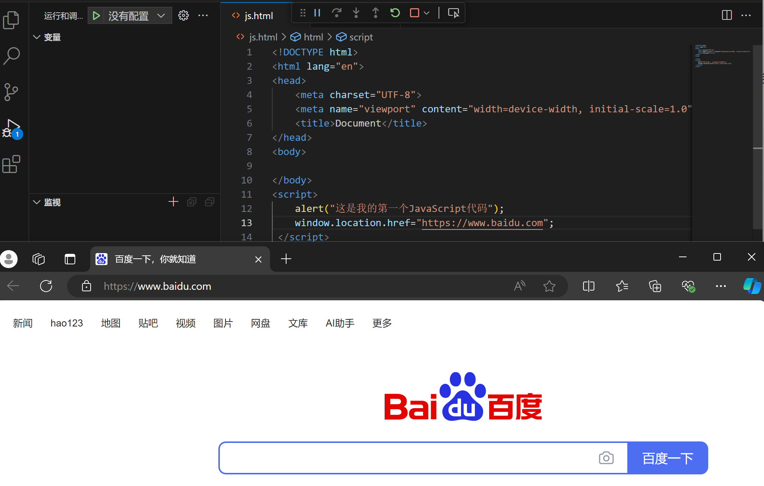Open the editor's more actions ellipsis
This screenshot has height=486, width=764.
746,15
